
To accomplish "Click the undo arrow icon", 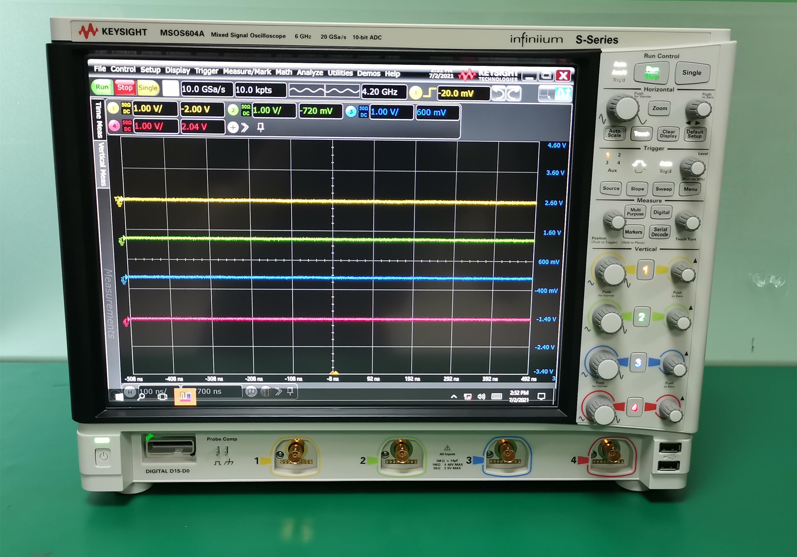I will (x=498, y=94).
